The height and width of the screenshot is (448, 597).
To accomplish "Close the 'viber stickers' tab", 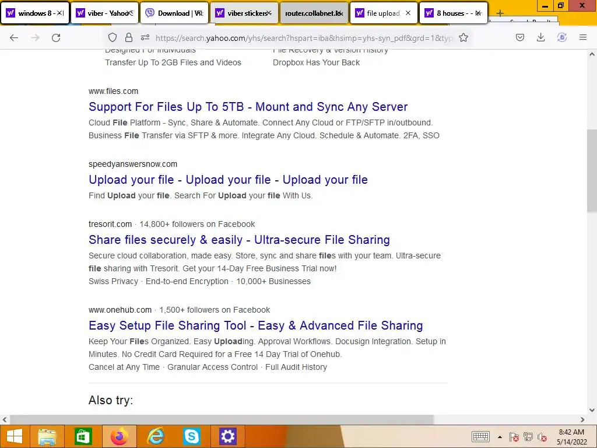I will coord(269,13).
